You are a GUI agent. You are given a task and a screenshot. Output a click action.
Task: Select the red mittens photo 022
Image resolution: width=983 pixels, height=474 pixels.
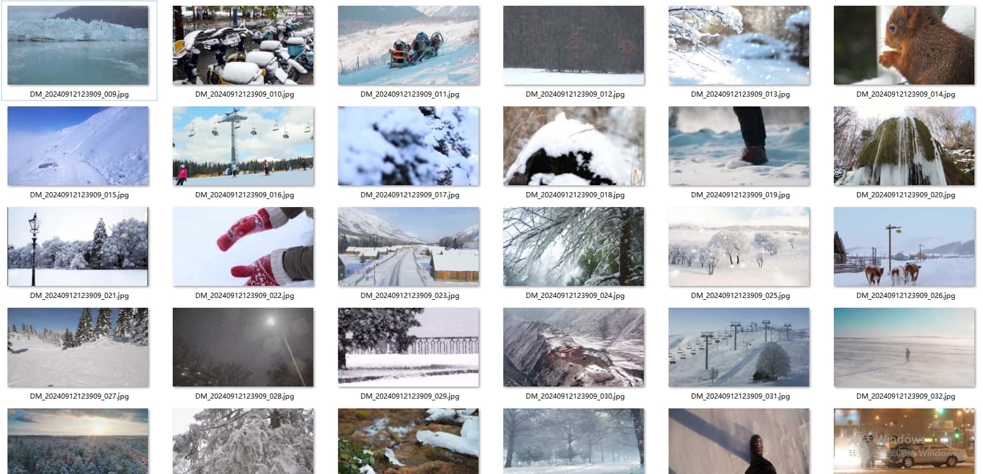[243, 247]
